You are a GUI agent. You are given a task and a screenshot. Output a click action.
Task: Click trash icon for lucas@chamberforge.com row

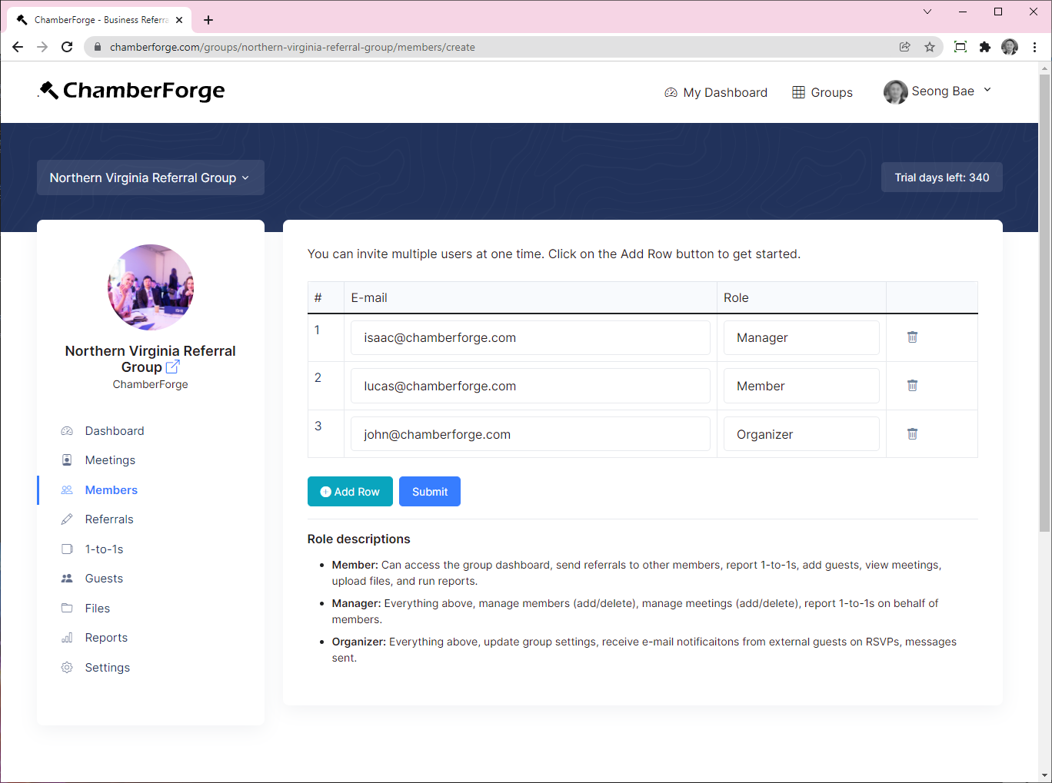(x=912, y=386)
